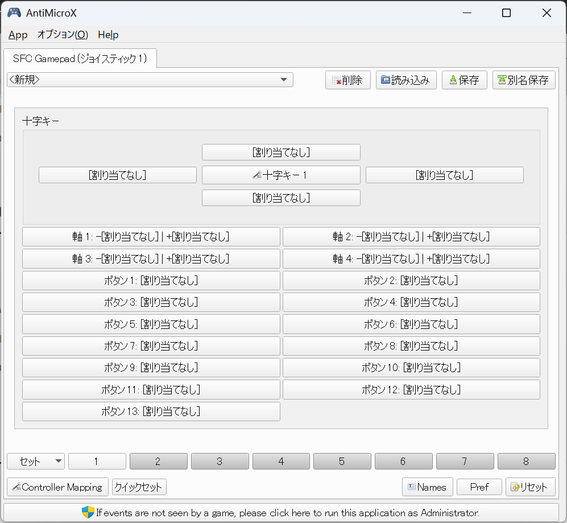Click the 軸 2 axis mapping button
Viewport: 567px width, 523px height.
coord(411,237)
